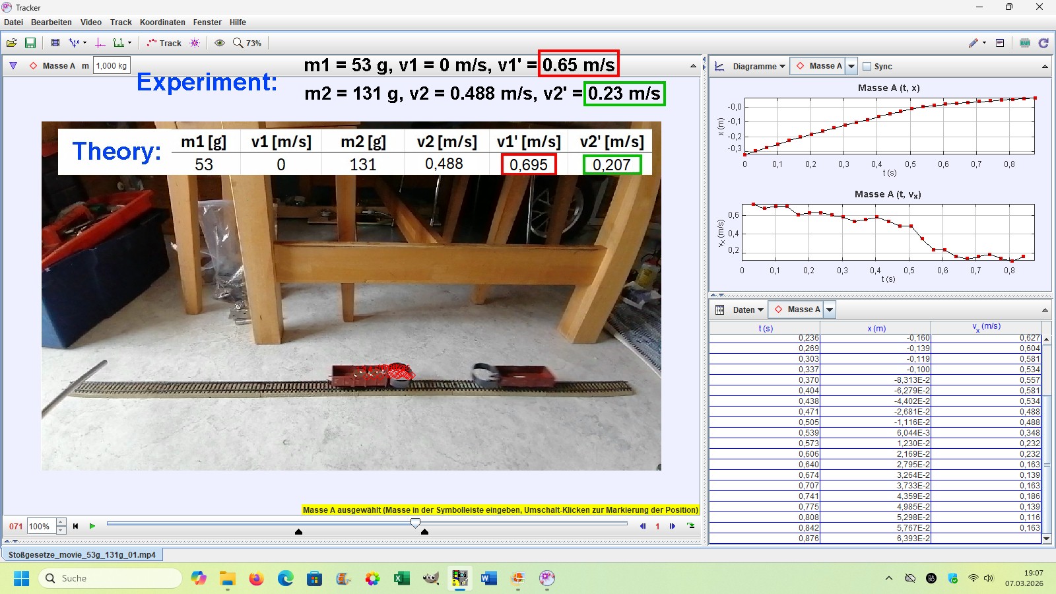Open the calibration tools dropdown arrow
Viewport: 1056px width, 594px height.
point(84,43)
